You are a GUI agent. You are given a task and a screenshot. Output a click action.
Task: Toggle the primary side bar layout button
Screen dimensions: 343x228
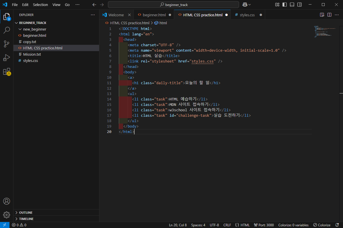coord(285,5)
